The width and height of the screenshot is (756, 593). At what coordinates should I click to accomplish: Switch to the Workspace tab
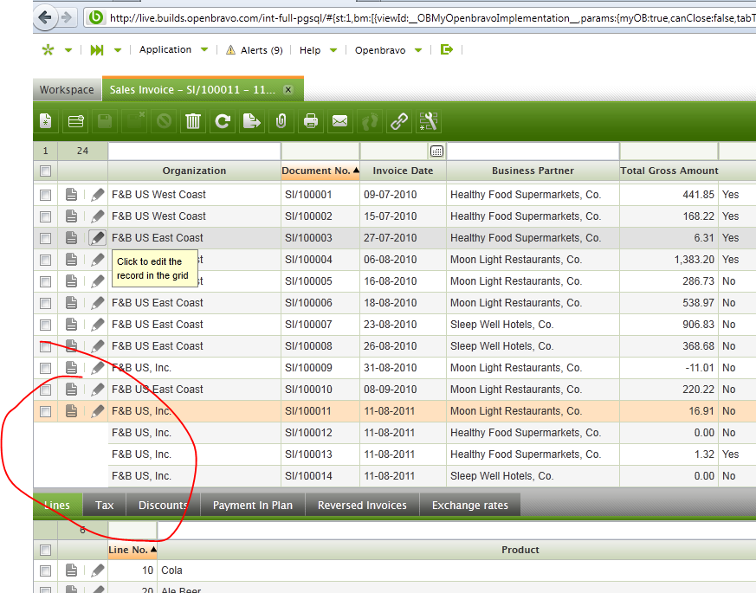[67, 90]
